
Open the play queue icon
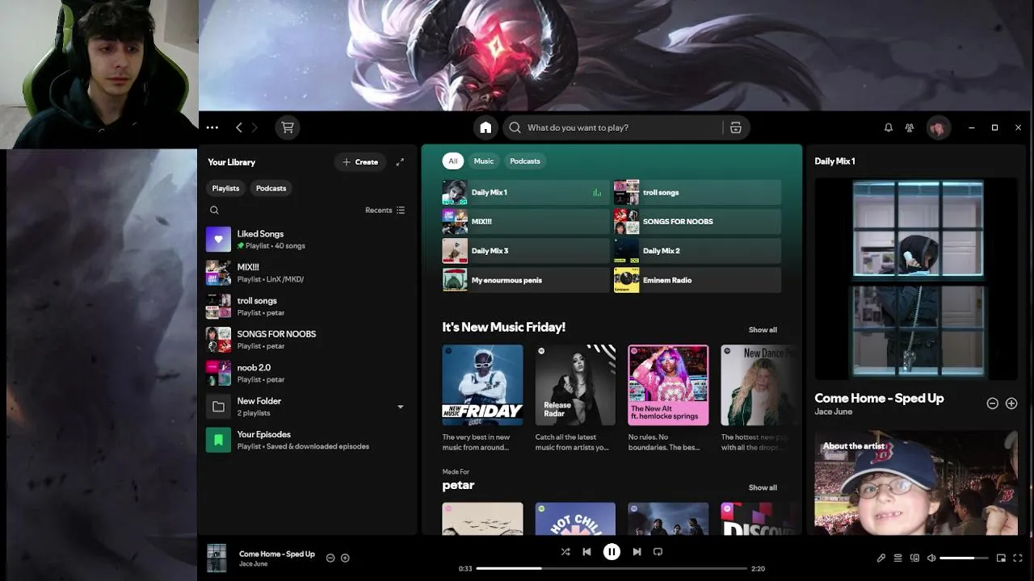coord(897,558)
